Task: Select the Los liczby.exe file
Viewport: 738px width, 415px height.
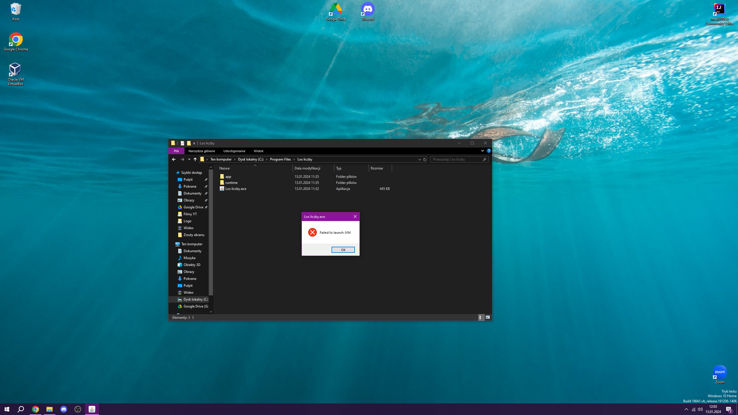Action: point(236,188)
